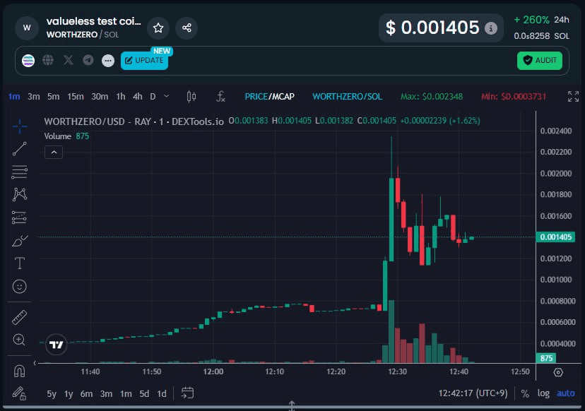Select the crosshair cursor tool
Viewport: 585px width, 411px height.
tap(19, 127)
